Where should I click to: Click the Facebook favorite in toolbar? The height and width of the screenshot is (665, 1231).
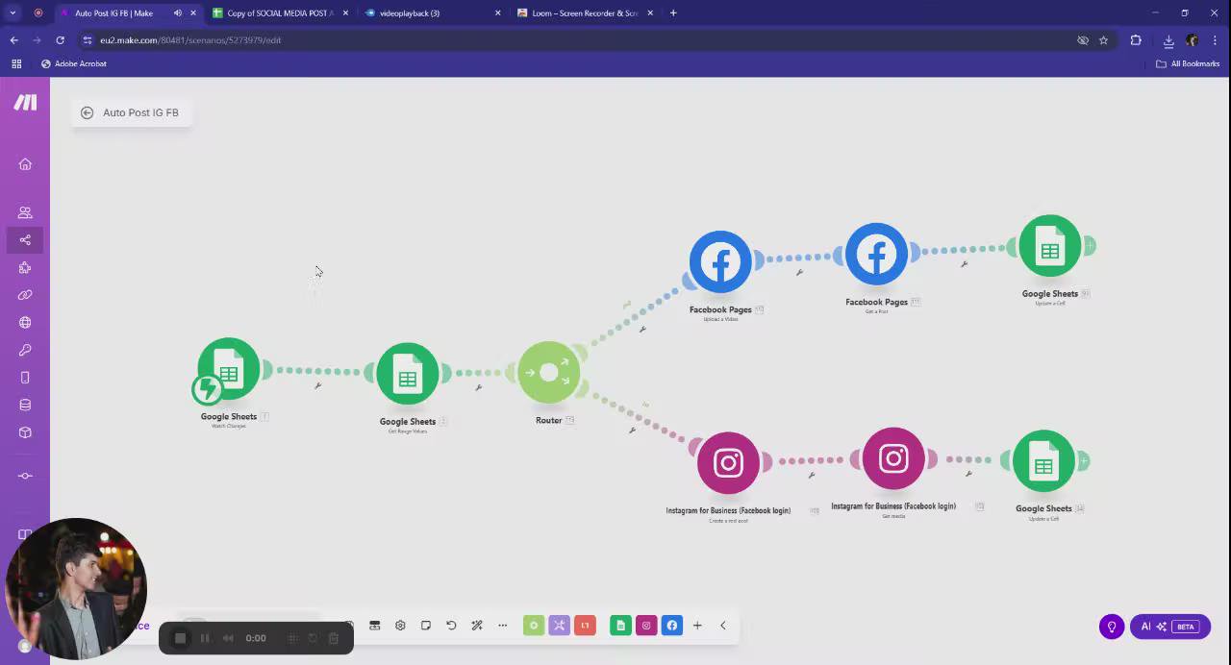(x=672, y=626)
